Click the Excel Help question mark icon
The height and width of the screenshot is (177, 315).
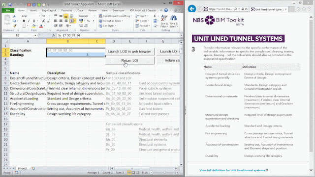(x=166, y=10)
